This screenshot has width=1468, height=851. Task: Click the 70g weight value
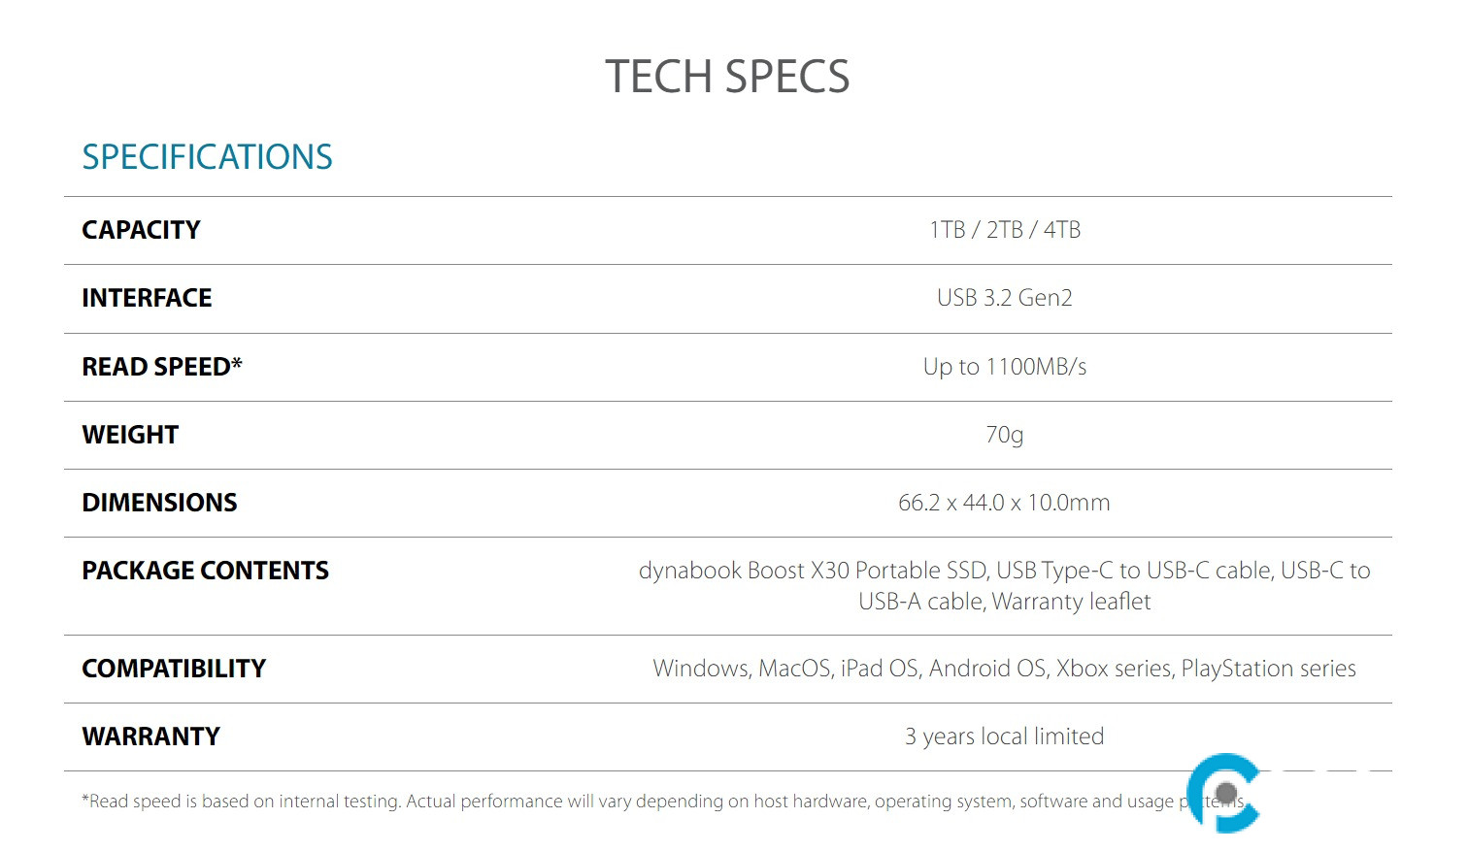1004,435
